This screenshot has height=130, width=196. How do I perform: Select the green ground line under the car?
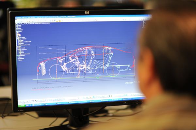[84, 78]
